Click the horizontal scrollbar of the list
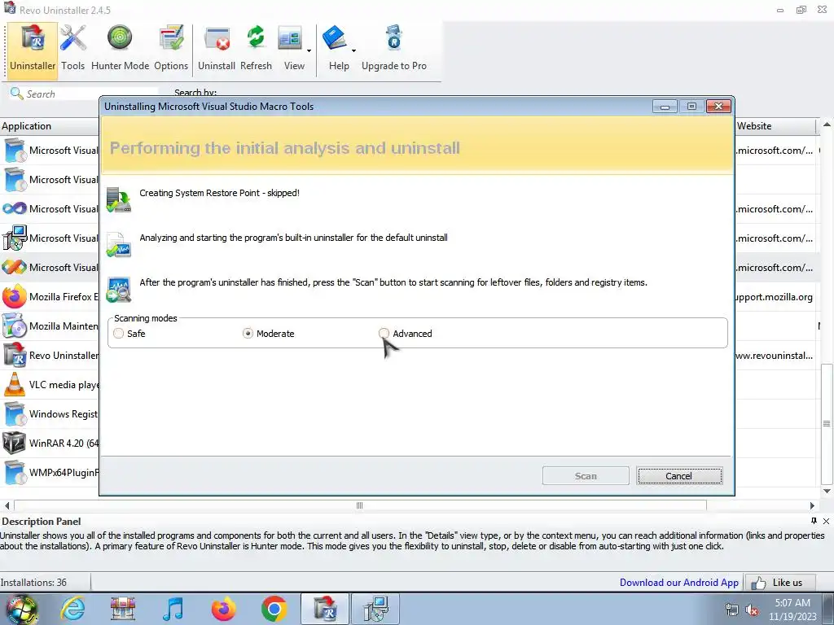The width and height of the screenshot is (834, 625). 360,505
